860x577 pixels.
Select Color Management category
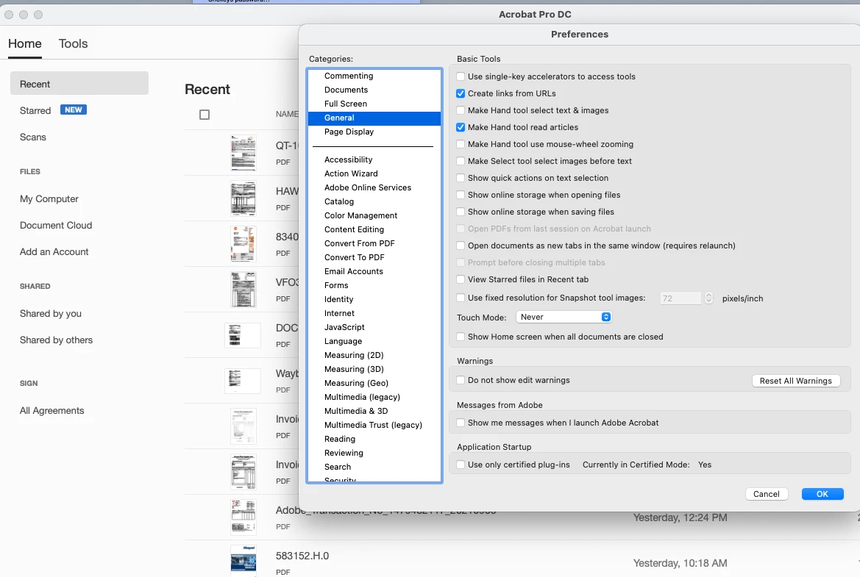374,215
